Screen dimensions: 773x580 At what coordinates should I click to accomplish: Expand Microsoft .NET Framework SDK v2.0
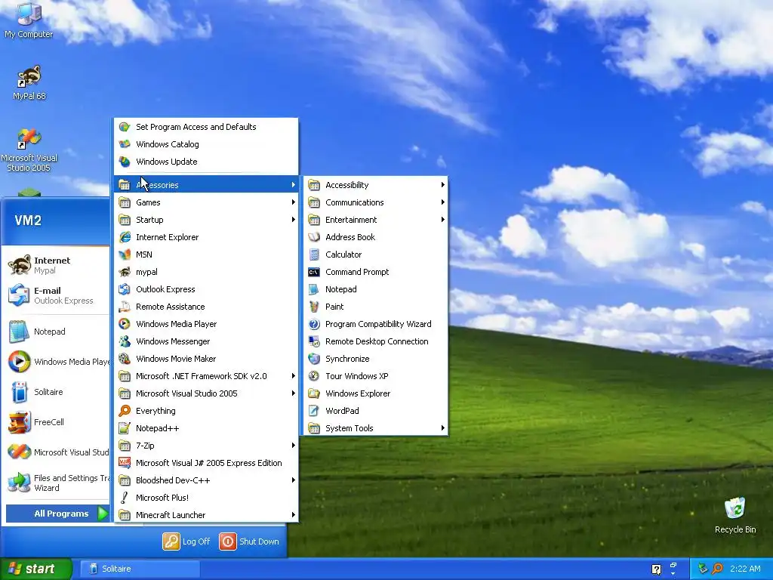click(x=206, y=376)
